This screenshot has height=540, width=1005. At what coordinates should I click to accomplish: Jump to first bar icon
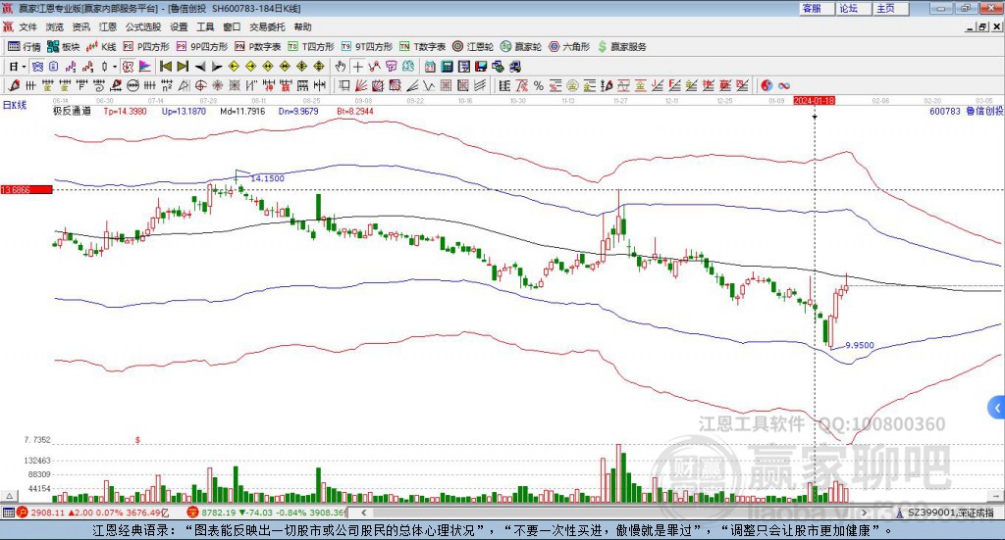coord(165,67)
